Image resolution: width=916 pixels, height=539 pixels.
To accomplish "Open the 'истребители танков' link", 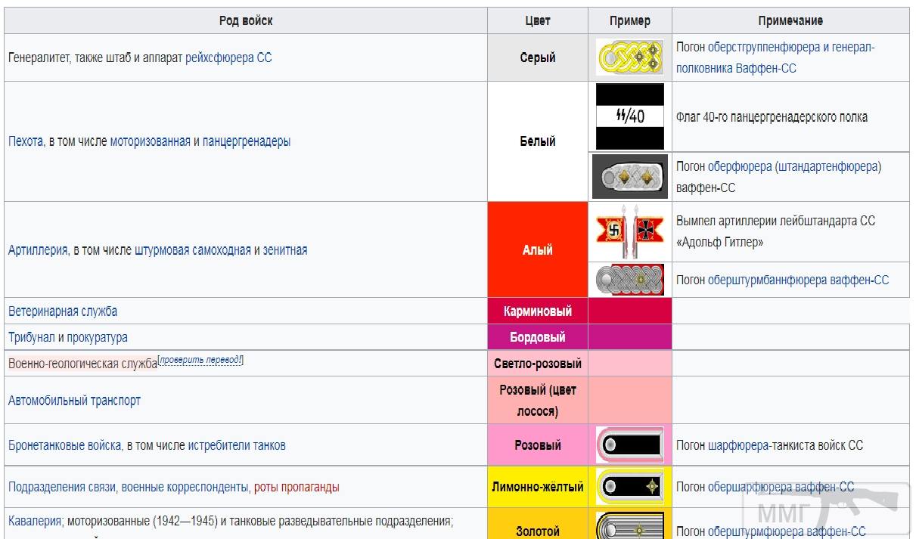I will click(x=237, y=445).
